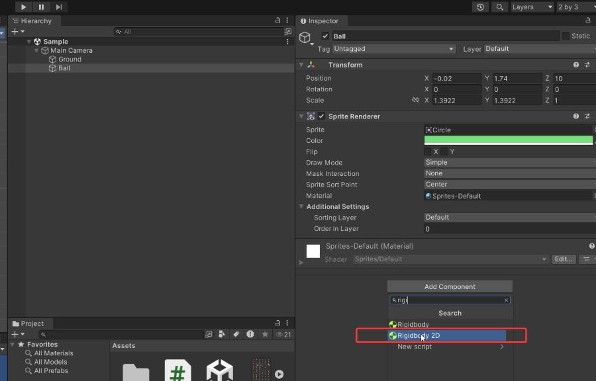
Task: Edit the Ball object name field
Action: pos(446,36)
